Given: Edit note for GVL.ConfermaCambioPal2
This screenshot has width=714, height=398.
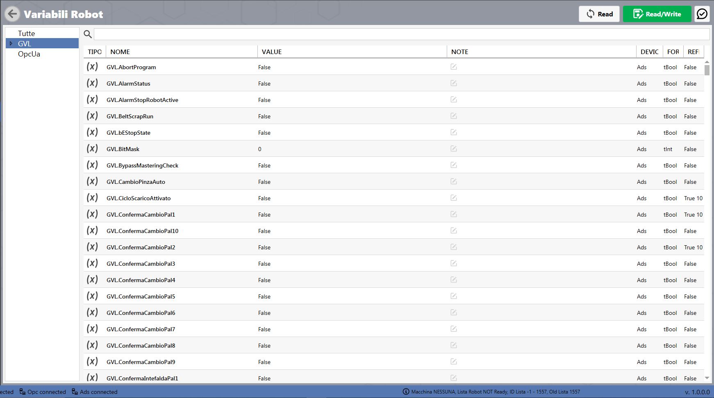Looking at the screenshot, I should pos(454,247).
